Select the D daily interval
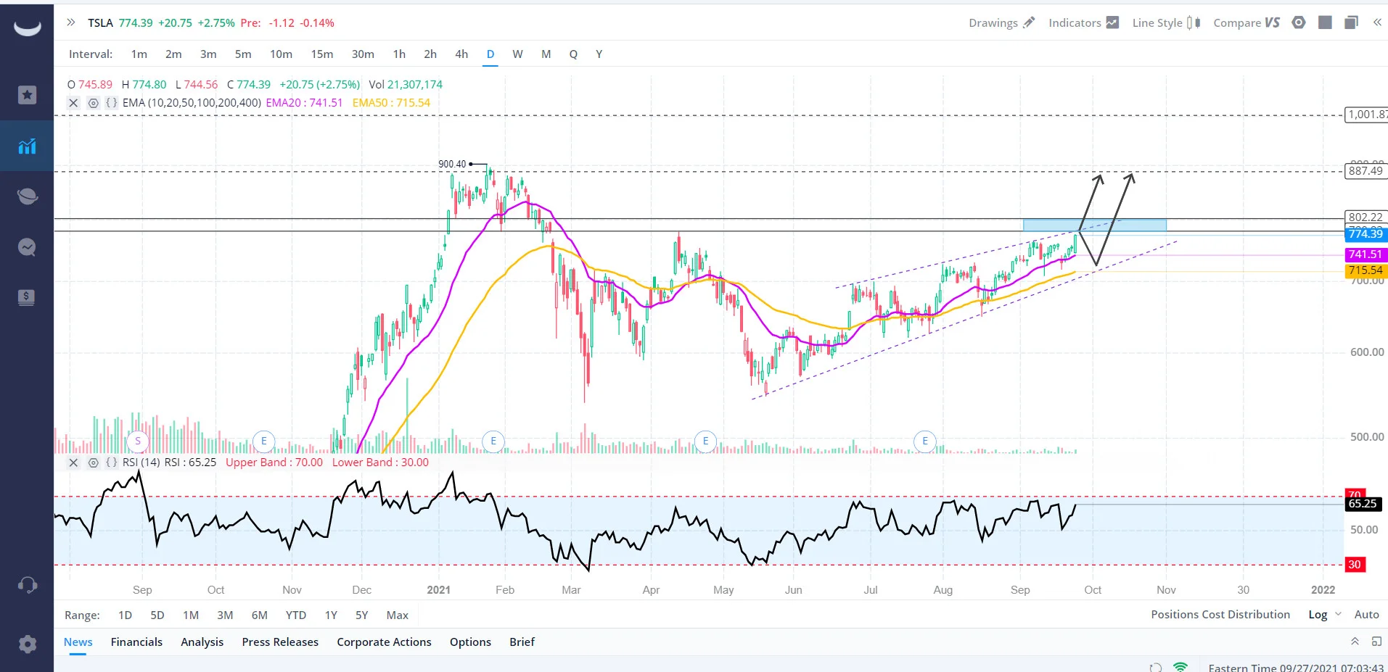Screen dimensions: 1388x672 click(x=490, y=54)
